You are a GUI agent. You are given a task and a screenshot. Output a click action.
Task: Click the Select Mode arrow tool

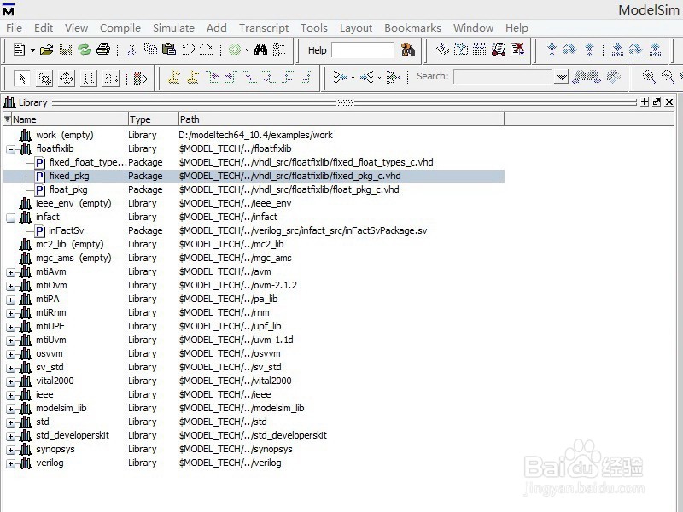coord(22,79)
